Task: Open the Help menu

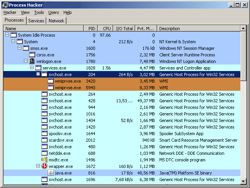Action: 68,12
